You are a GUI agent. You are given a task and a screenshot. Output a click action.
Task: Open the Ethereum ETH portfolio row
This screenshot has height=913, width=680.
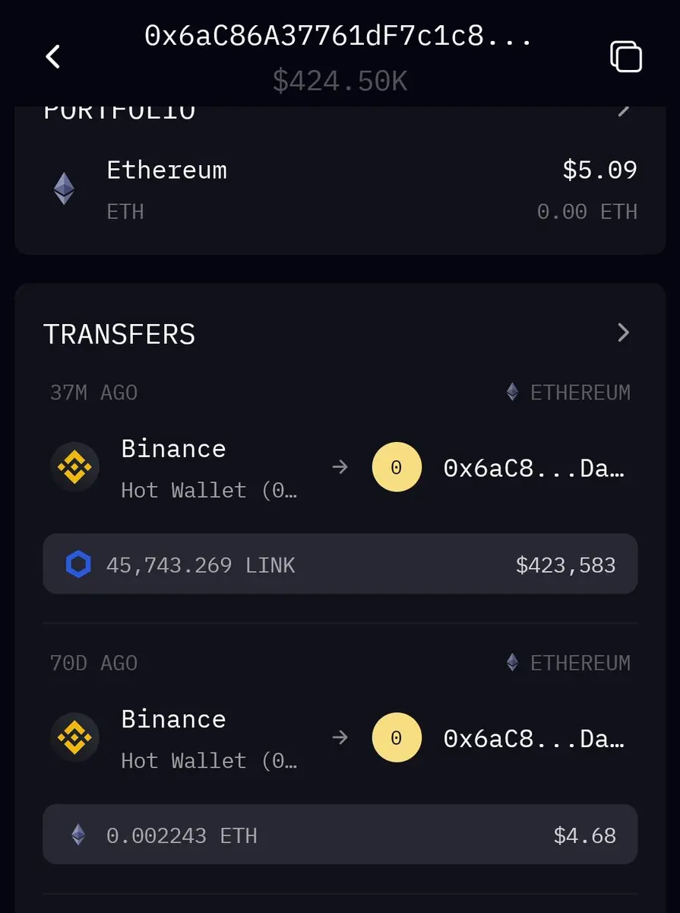(340, 189)
